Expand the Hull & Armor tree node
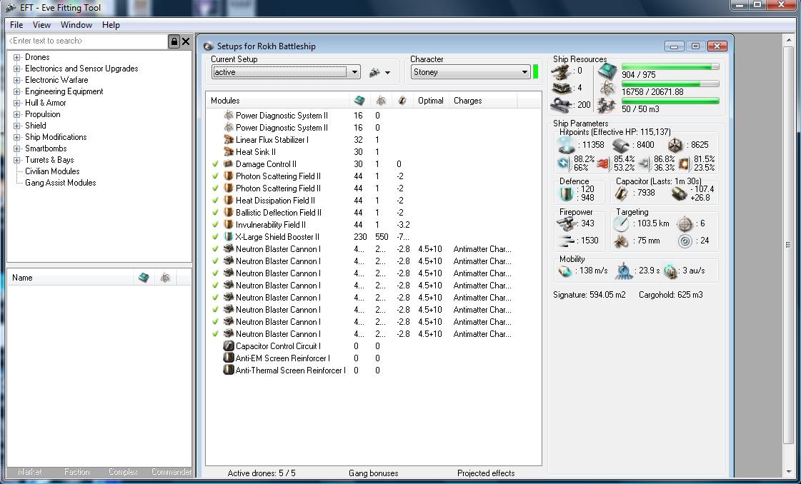Screen dimensions: 801x484 point(17,103)
